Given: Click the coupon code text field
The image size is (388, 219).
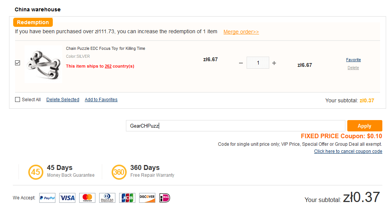Looking at the screenshot, I should [235, 126].
